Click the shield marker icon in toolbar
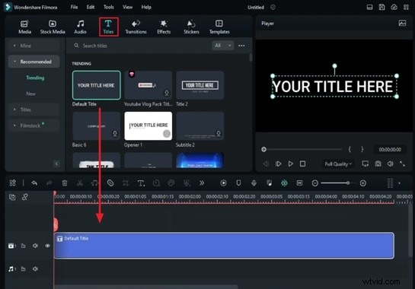 coord(238,183)
